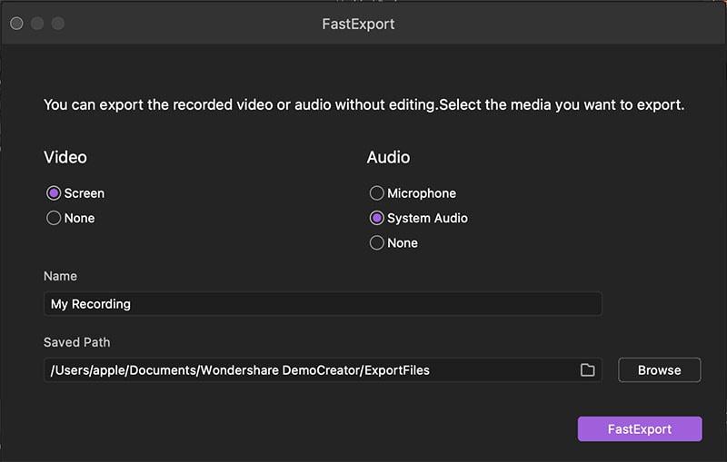This screenshot has height=462, width=727.
Task: Click the folder icon in Saved Path field
Action: (587, 370)
